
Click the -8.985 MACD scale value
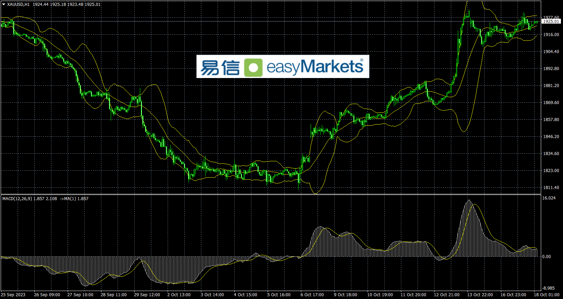click(x=549, y=288)
